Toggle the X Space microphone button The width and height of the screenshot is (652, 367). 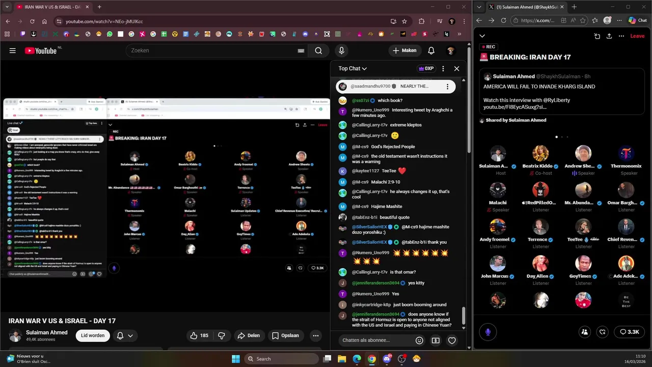[x=487, y=332]
